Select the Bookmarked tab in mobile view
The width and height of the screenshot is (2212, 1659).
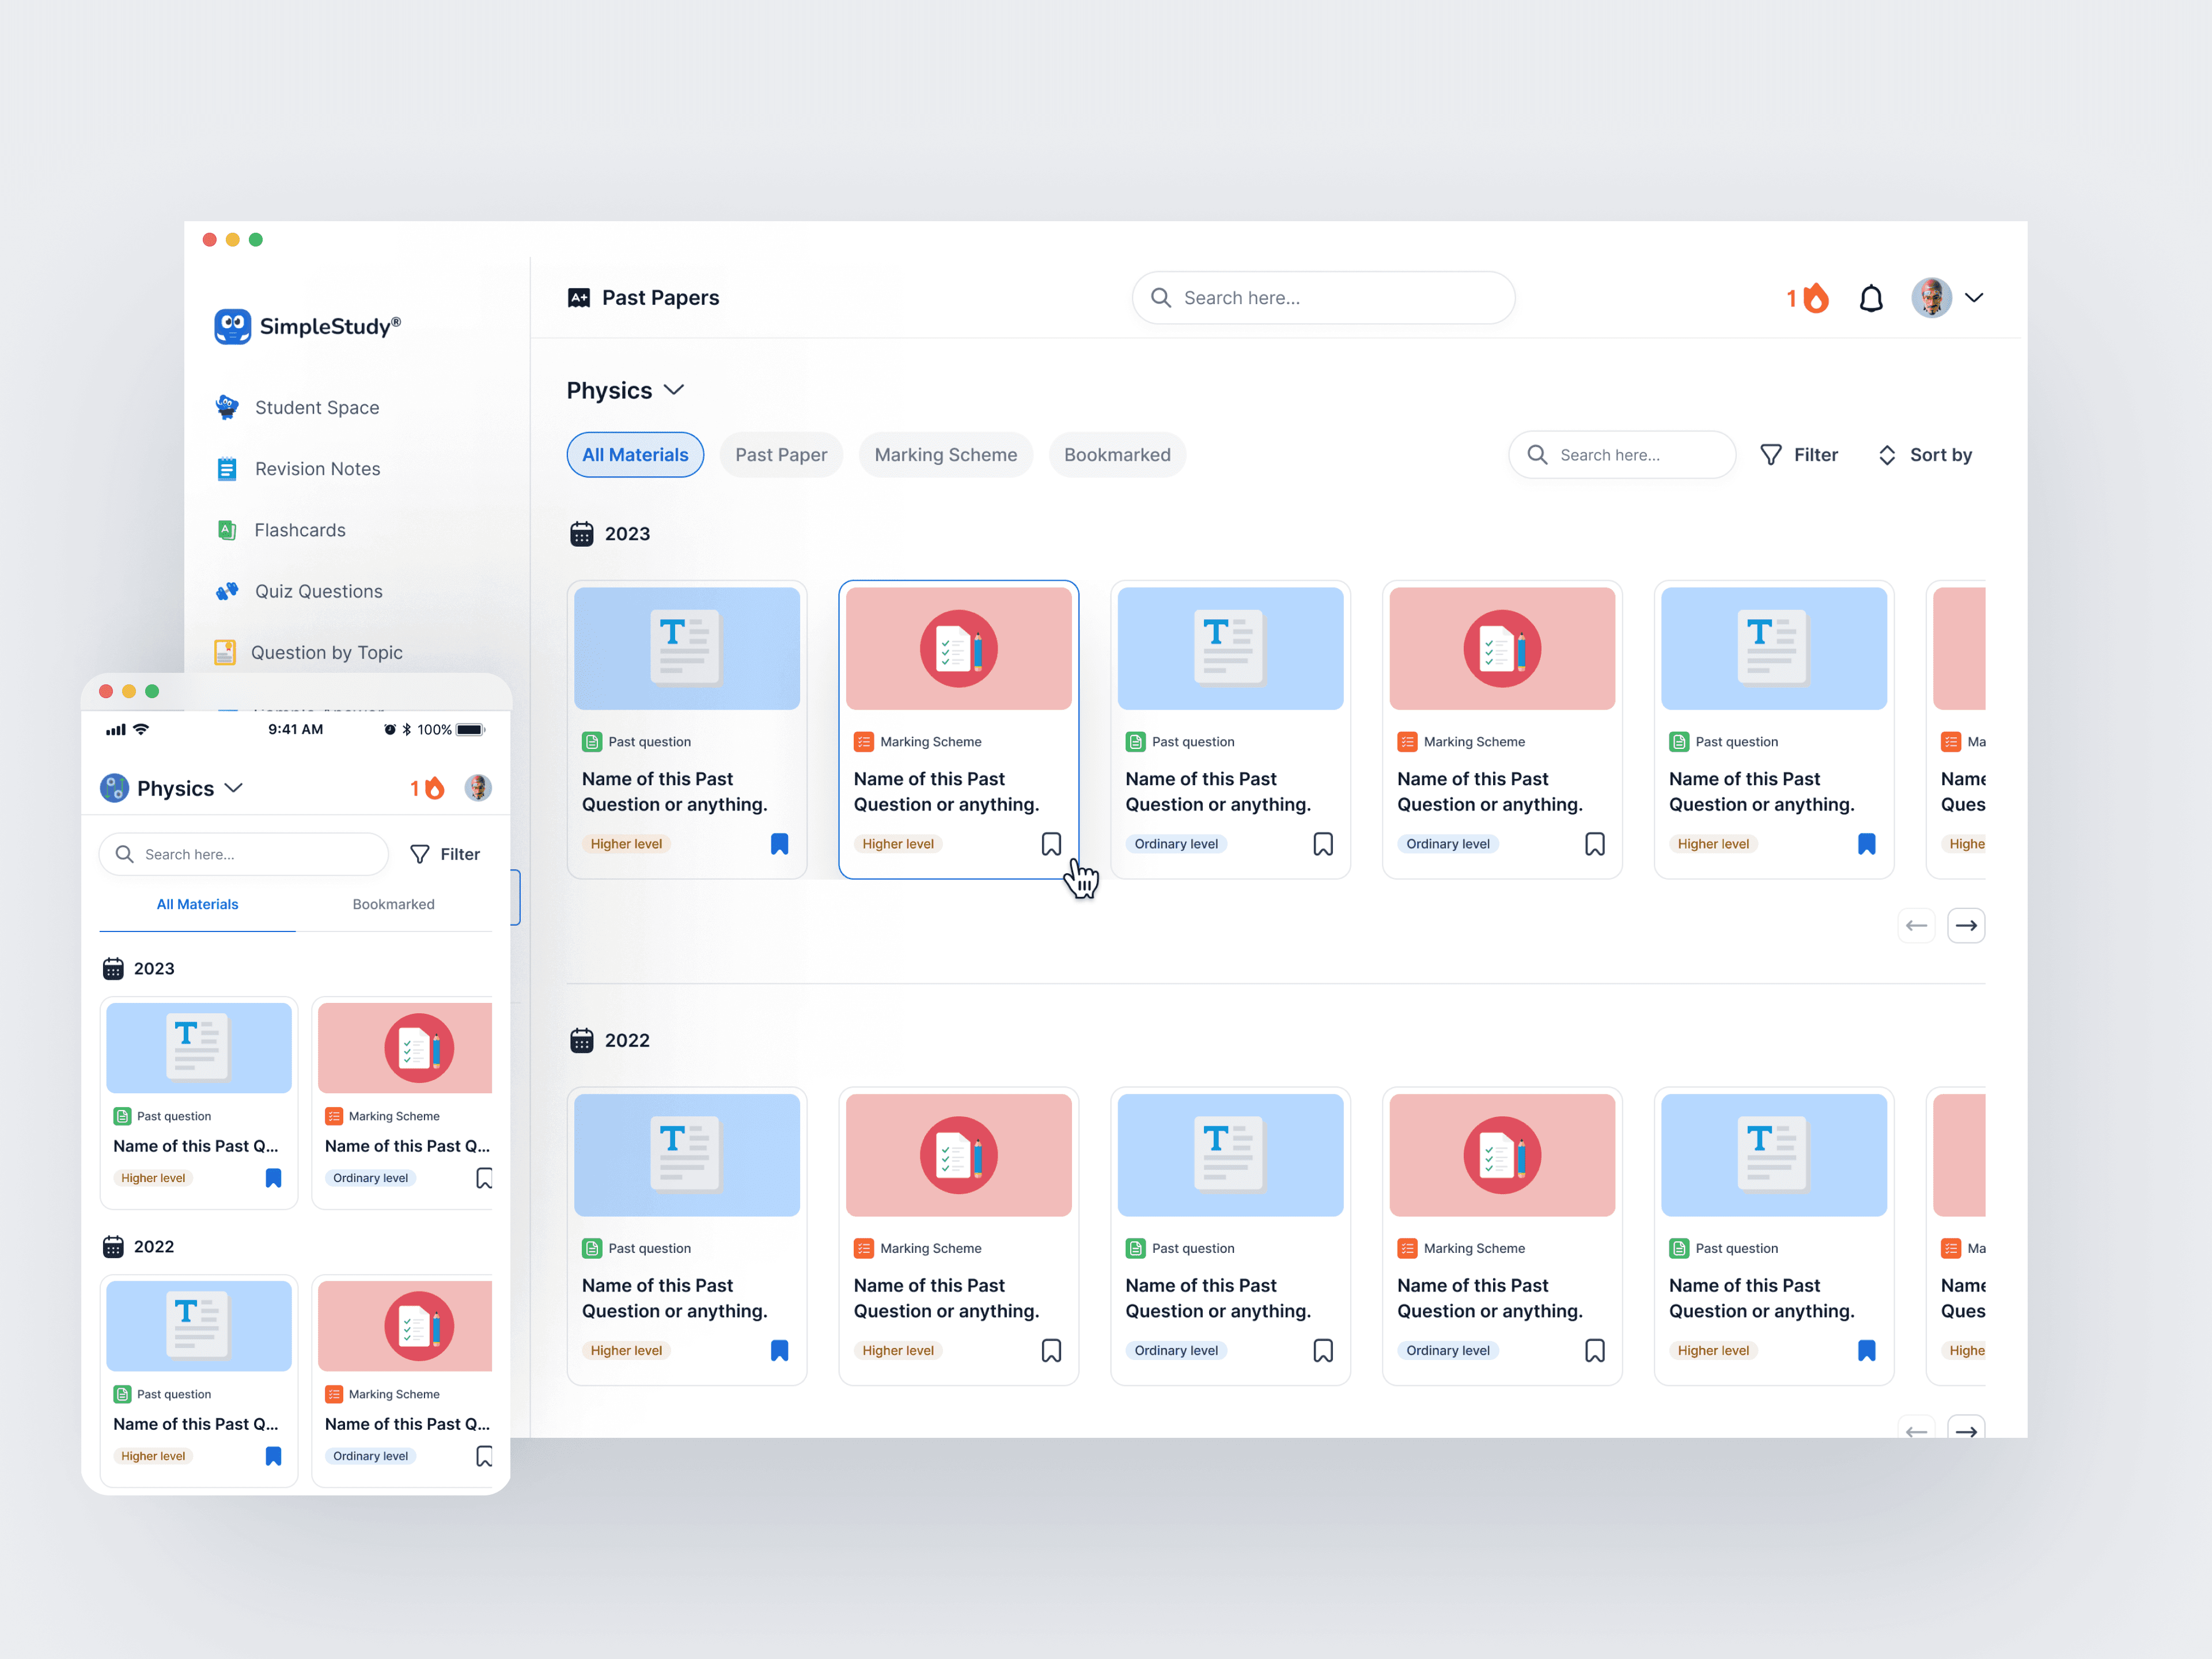point(393,904)
